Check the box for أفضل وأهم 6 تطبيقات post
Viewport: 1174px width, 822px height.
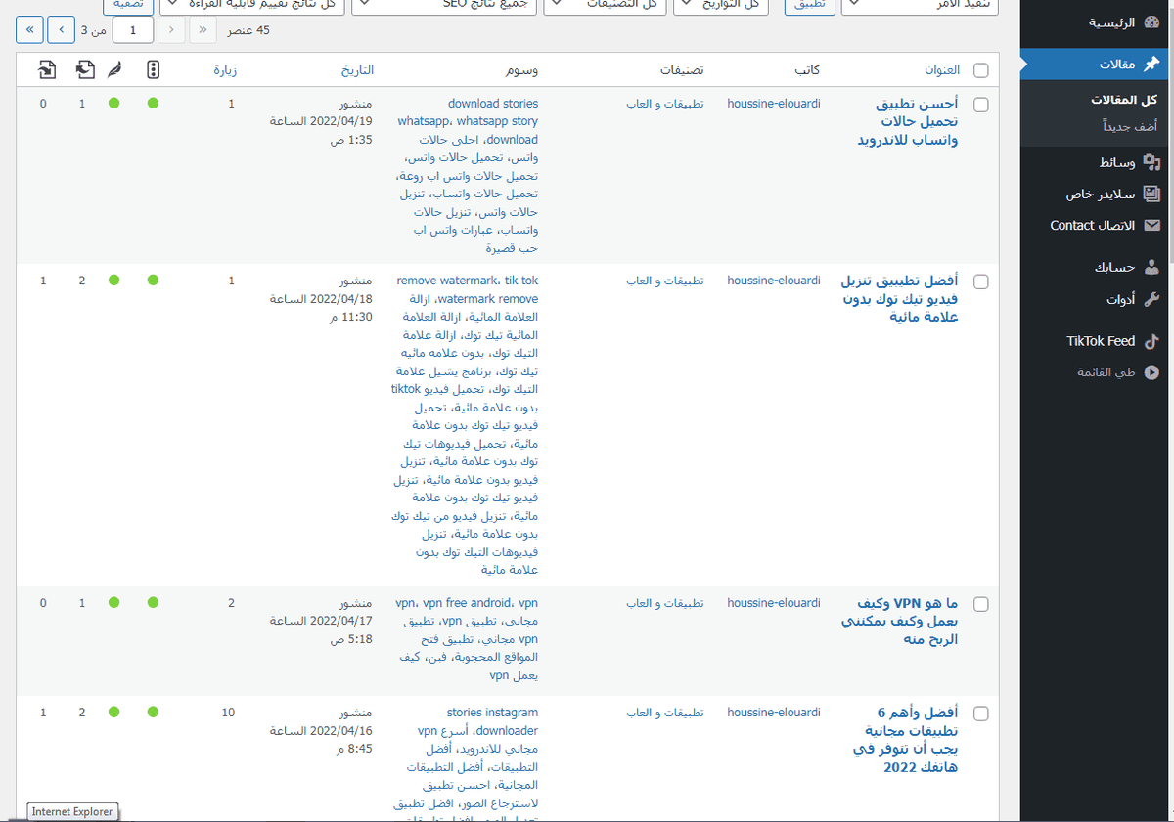[981, 714]
